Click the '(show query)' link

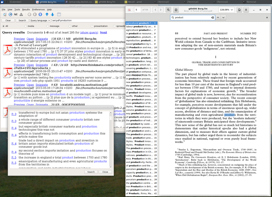point(89,32)
